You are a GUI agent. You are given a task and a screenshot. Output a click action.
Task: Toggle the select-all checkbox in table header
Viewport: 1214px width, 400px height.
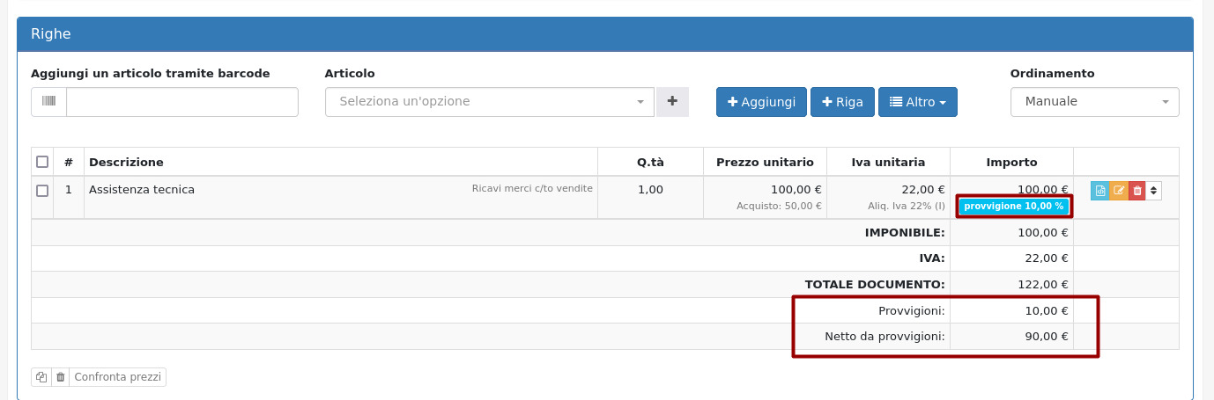(x=42, y=162)
